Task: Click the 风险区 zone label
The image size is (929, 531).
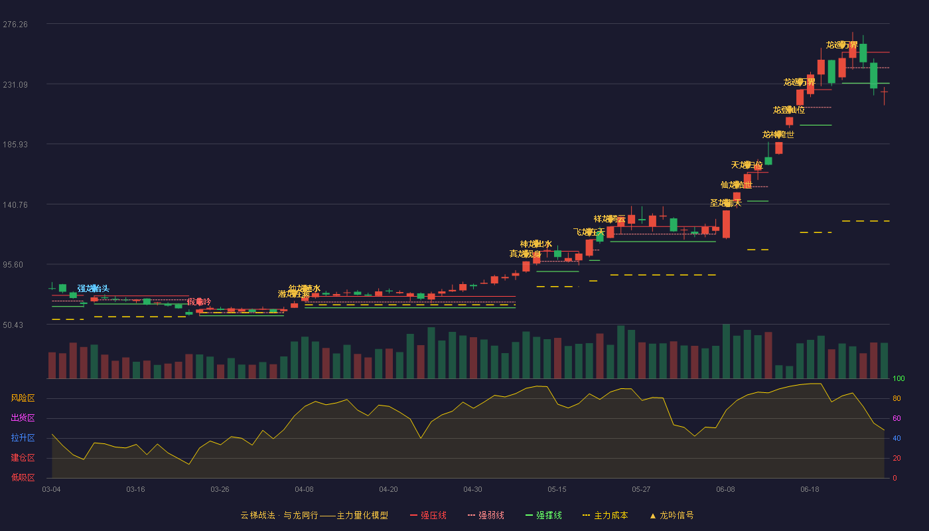Action: (x=23, y=398)
